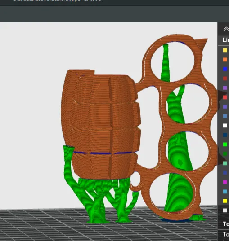The width and height of the screenshot is (229, 241).
Task: Toggle the dark navy swatch below white
Action: click(225, 135)
